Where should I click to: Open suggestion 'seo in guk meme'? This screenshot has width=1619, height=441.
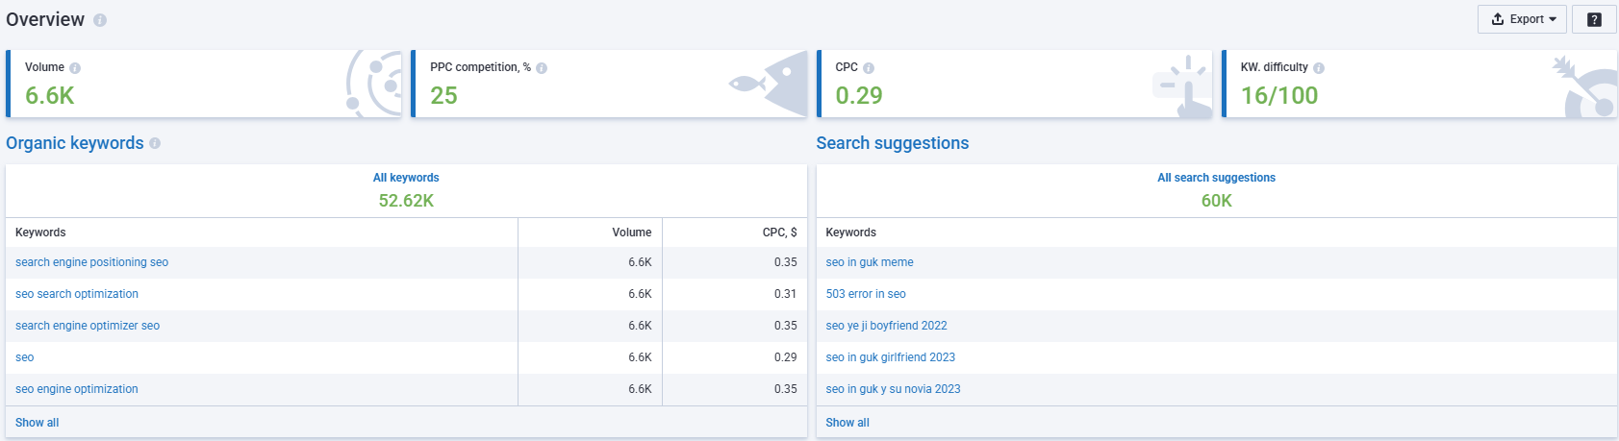tap(870, 262)
